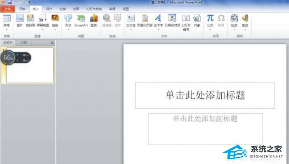This screenshot has width=289, height=164.
Task: Open the Transitions ribbon tab
Action: point(63,9)
